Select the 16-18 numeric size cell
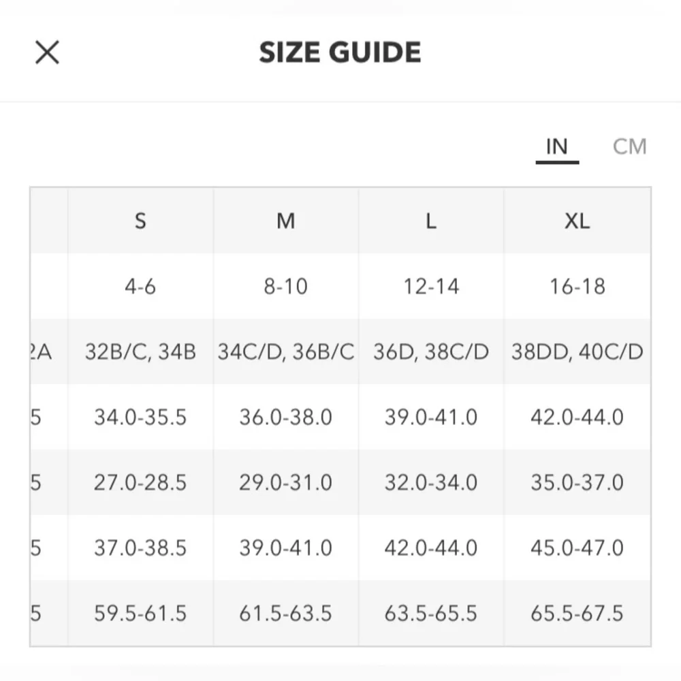This screenshot has width=681, height=681. 577,286
